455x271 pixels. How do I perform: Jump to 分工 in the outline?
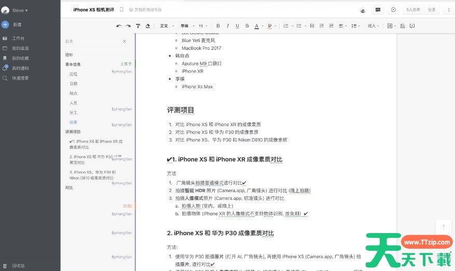[x=74, y=113]
